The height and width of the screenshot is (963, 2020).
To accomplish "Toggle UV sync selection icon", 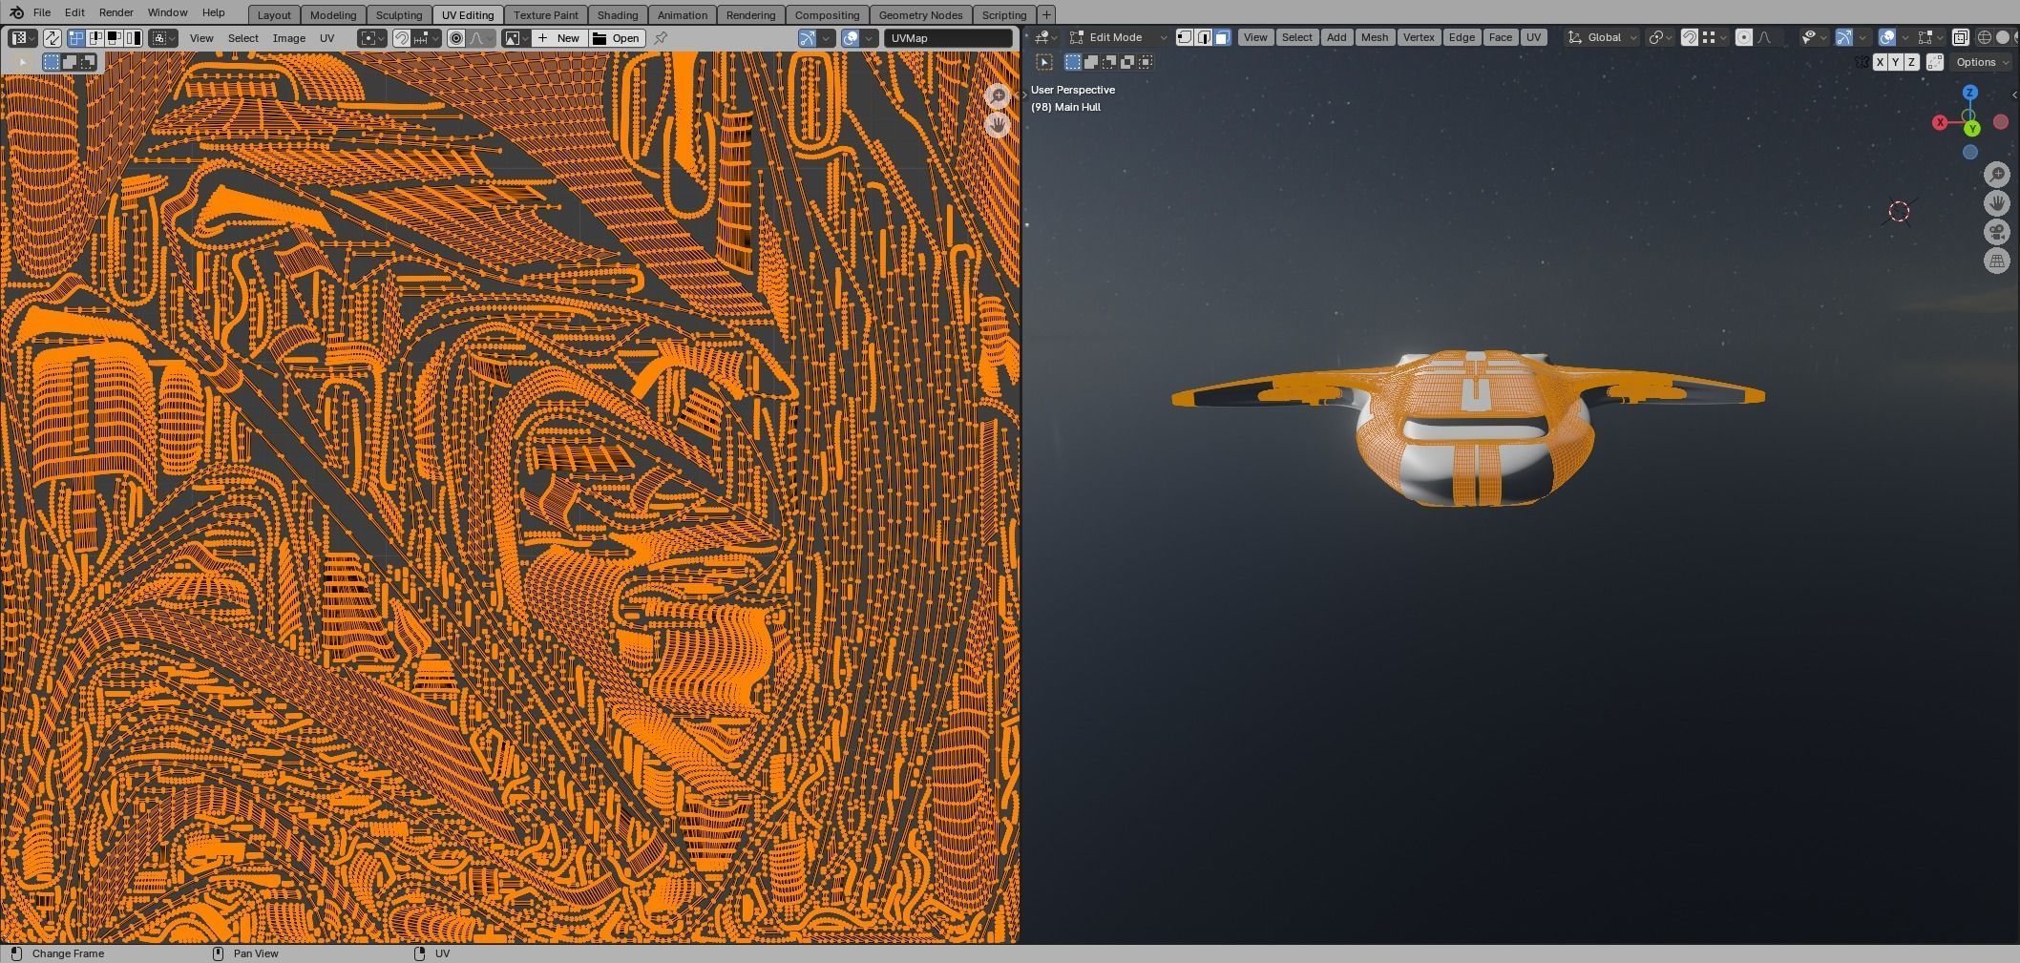I will (x=52, y=38).
